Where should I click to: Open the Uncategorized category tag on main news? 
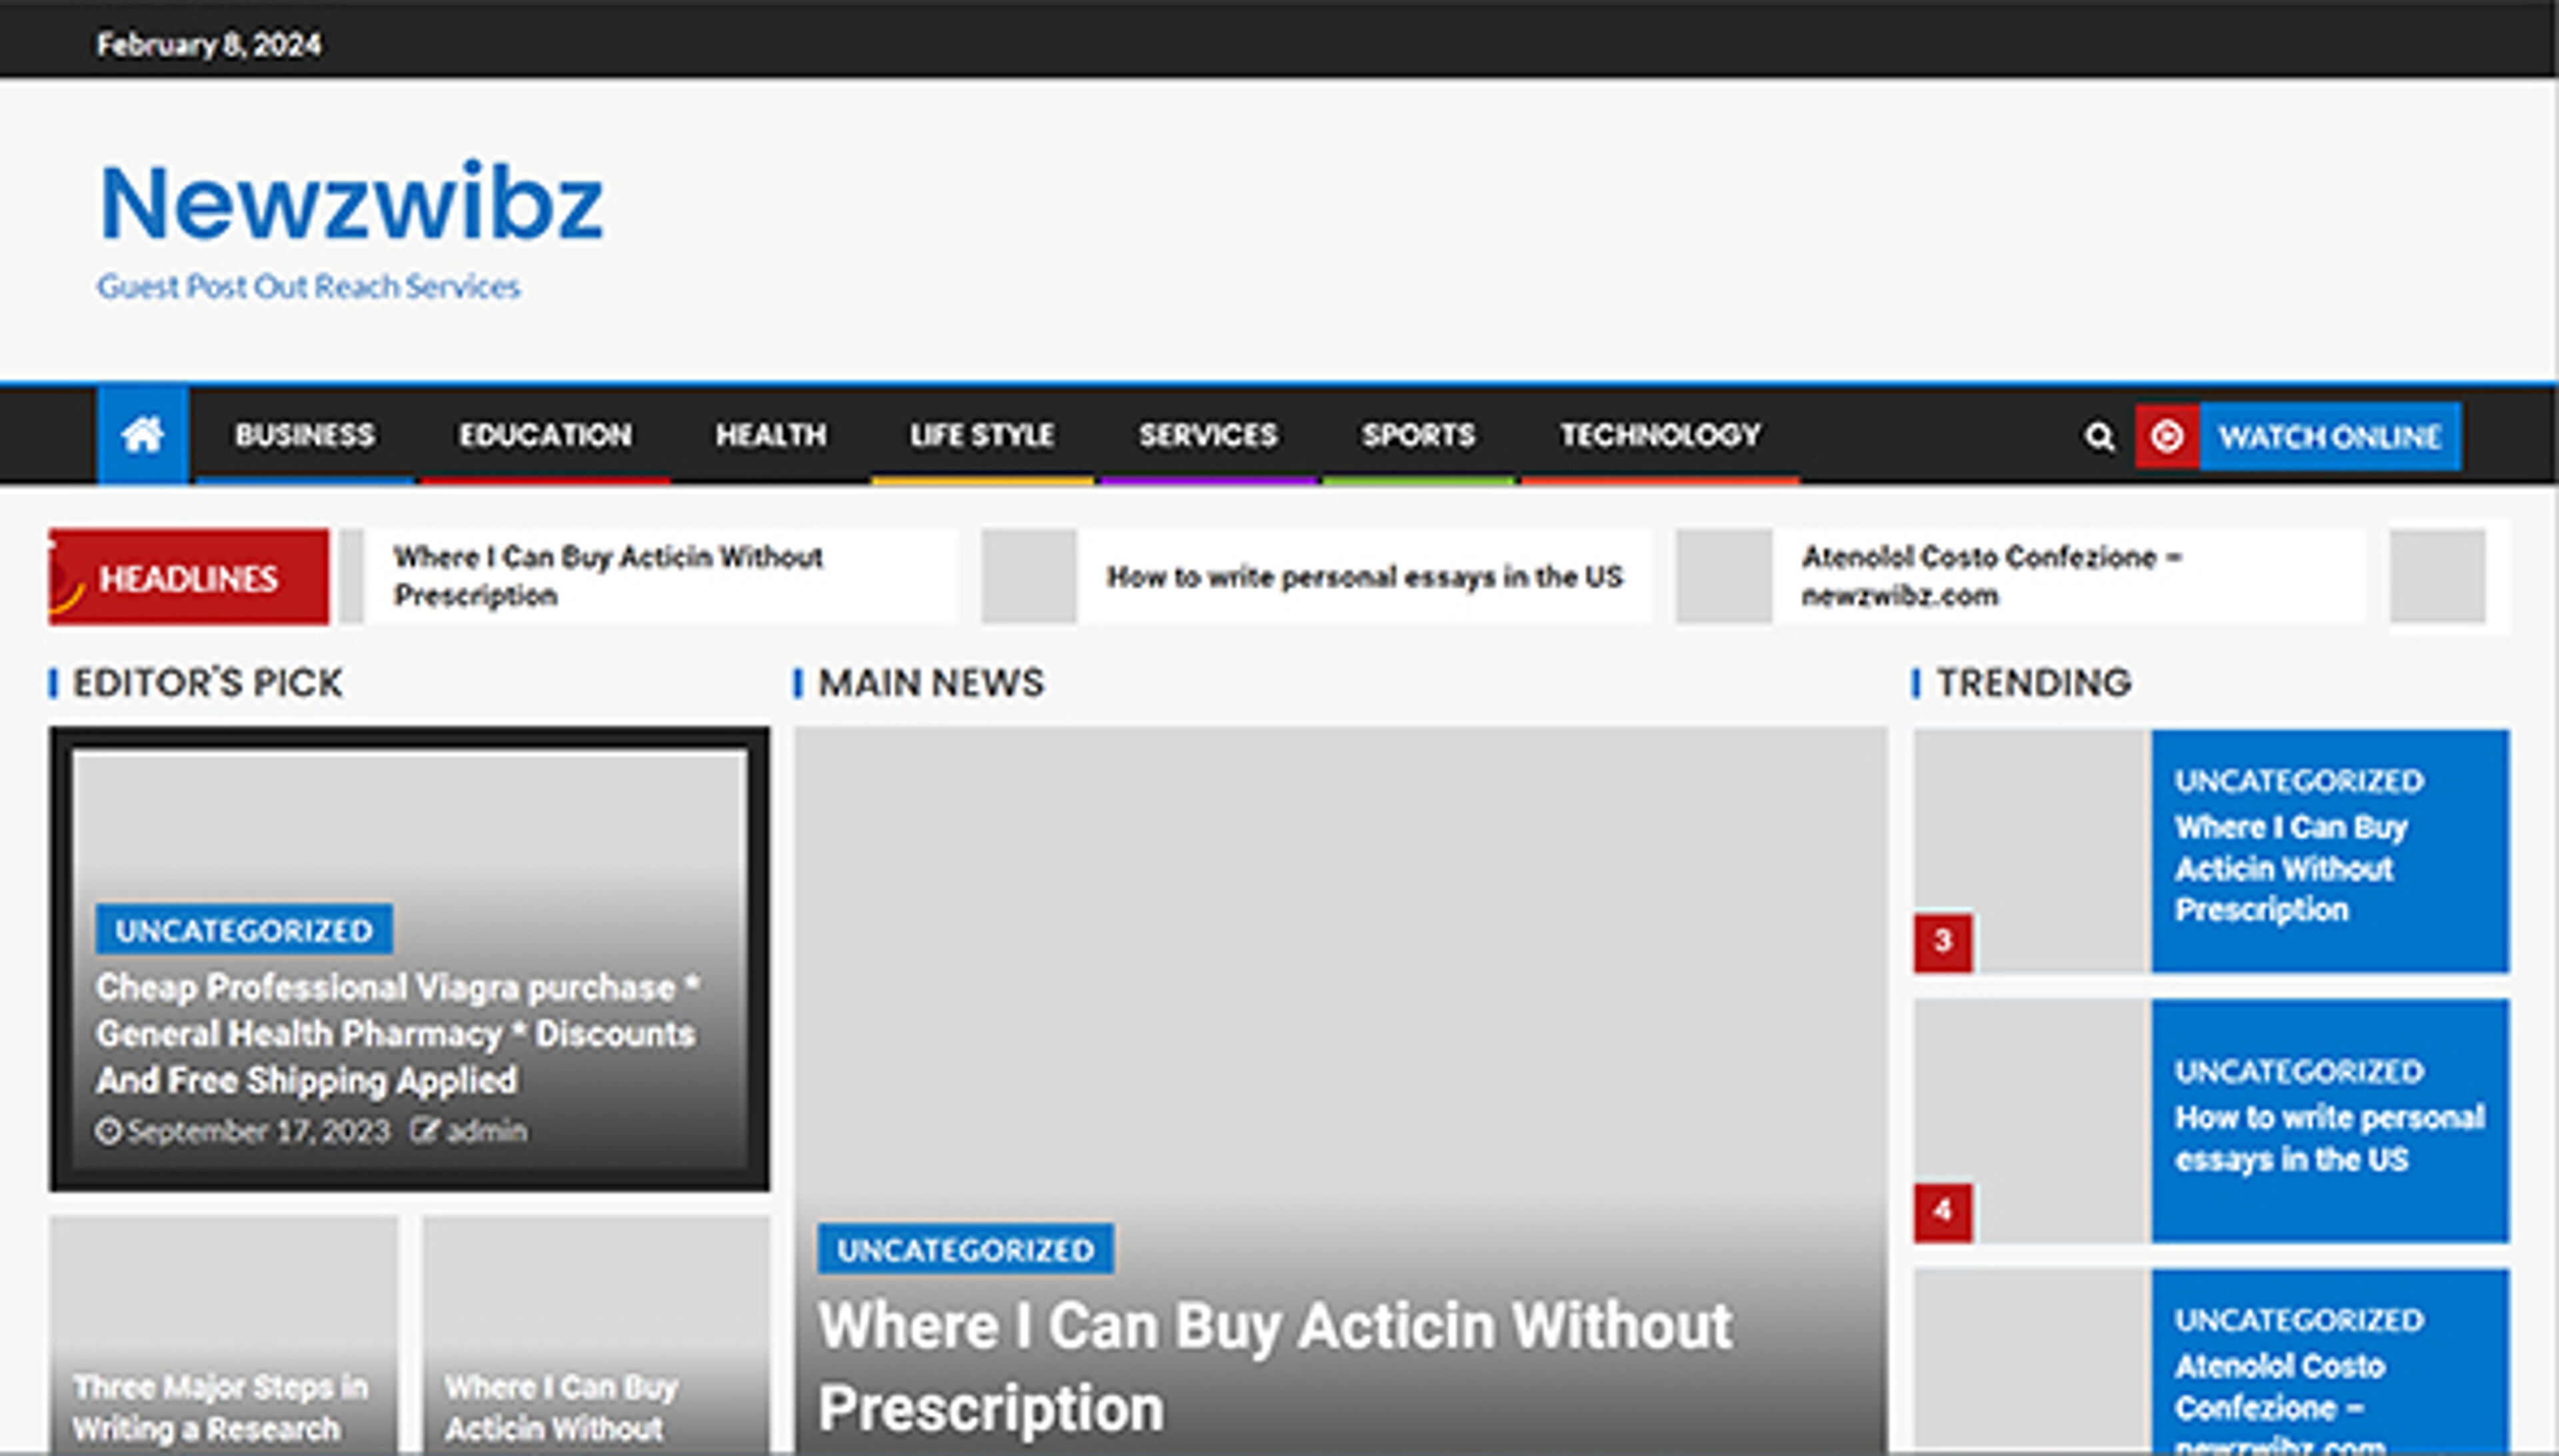click(x=966, y=1248)
